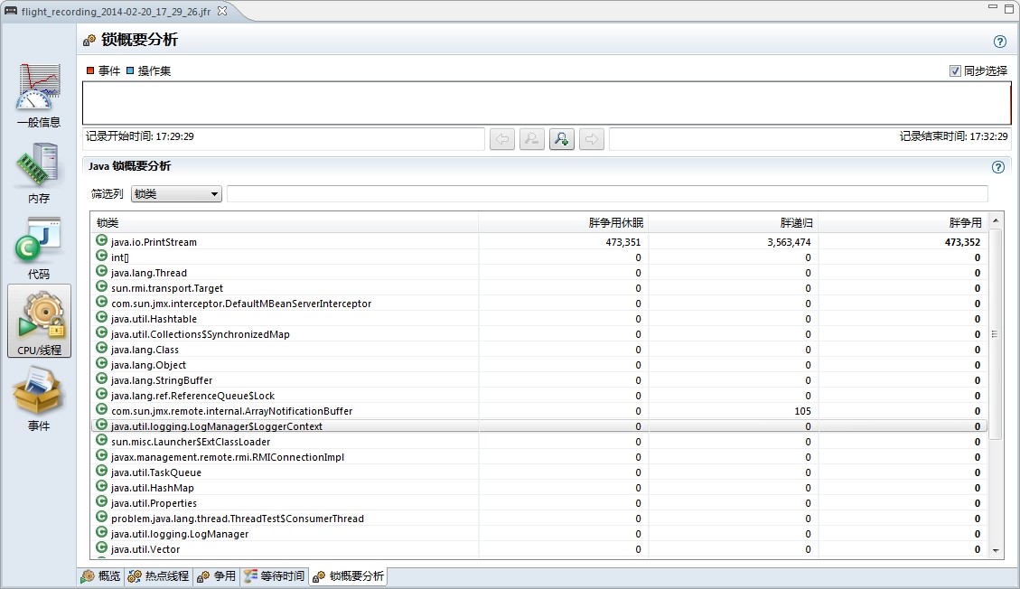Select the CPU/线程 sidebar icon

point(39,321)
